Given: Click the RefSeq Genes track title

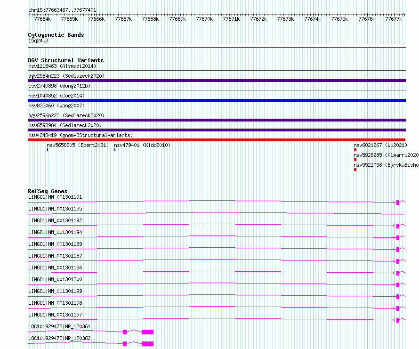Looking at the screenshot, I should click(x=48, y=191).
